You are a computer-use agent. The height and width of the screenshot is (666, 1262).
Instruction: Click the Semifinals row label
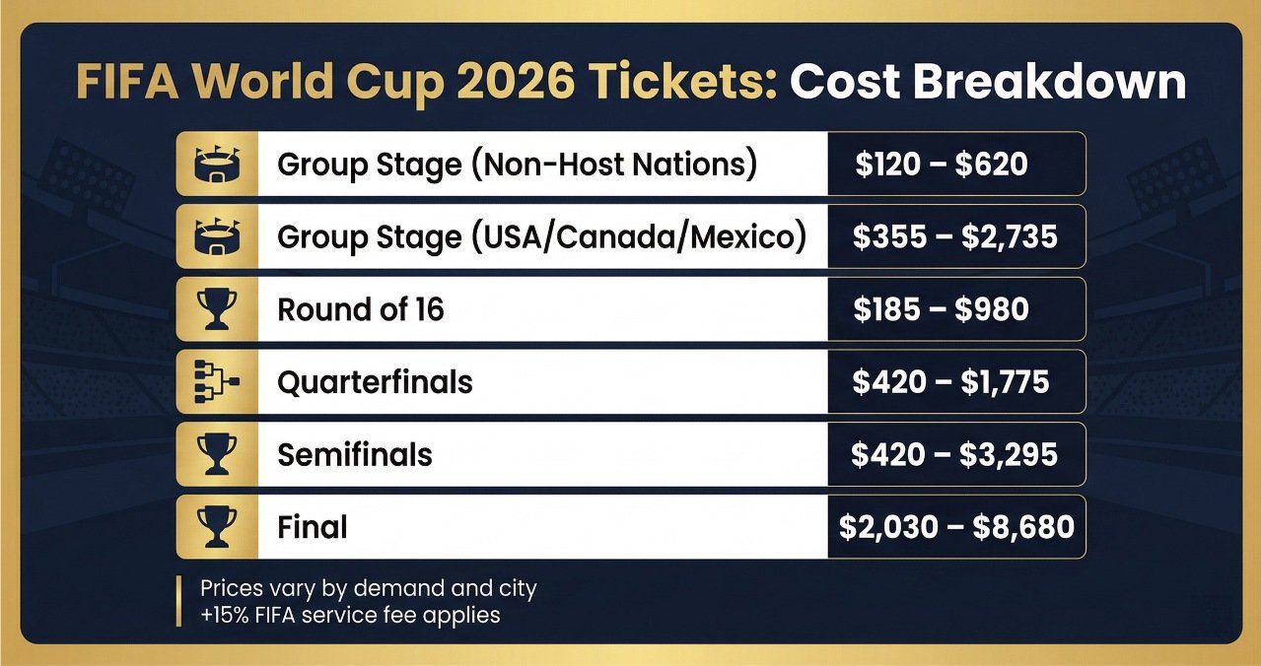pos(355,454)
